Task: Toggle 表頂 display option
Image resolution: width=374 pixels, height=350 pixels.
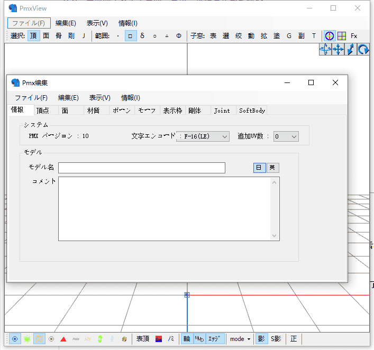Action: click(143, 339)
